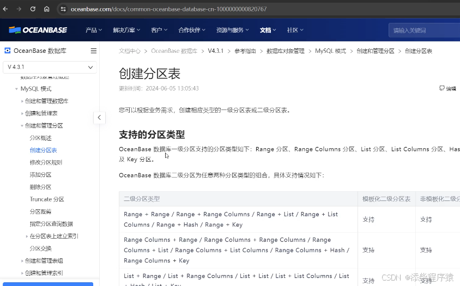The image size is (460, 286).
Task: Select 创建分区表 in the sidebar
Action: pyautogui.click(x=43, y=150)
